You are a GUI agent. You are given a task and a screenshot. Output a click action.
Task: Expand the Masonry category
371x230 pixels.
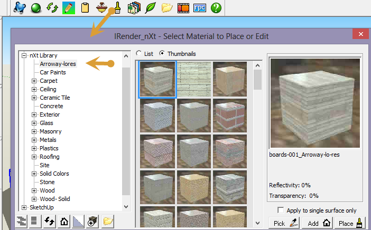(x=34, y=131)
